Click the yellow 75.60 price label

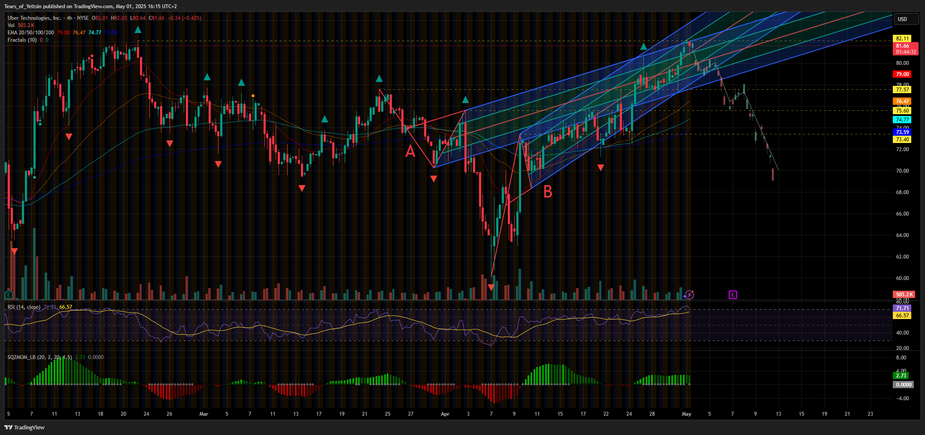pyautogui.click(x=902, y=111)
